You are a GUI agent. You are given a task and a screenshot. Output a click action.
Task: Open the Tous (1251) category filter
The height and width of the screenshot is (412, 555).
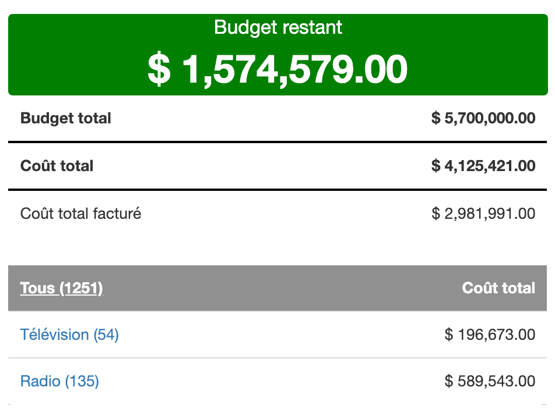[61, 288]
